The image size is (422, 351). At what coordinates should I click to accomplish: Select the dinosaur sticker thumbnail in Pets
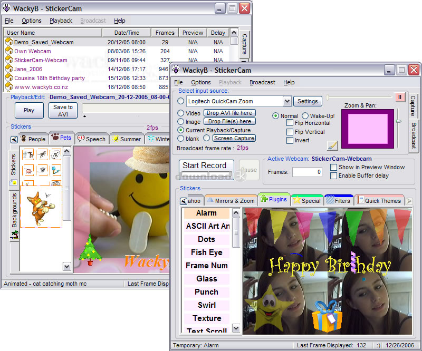pyautogui.click(x=42, y=154)
